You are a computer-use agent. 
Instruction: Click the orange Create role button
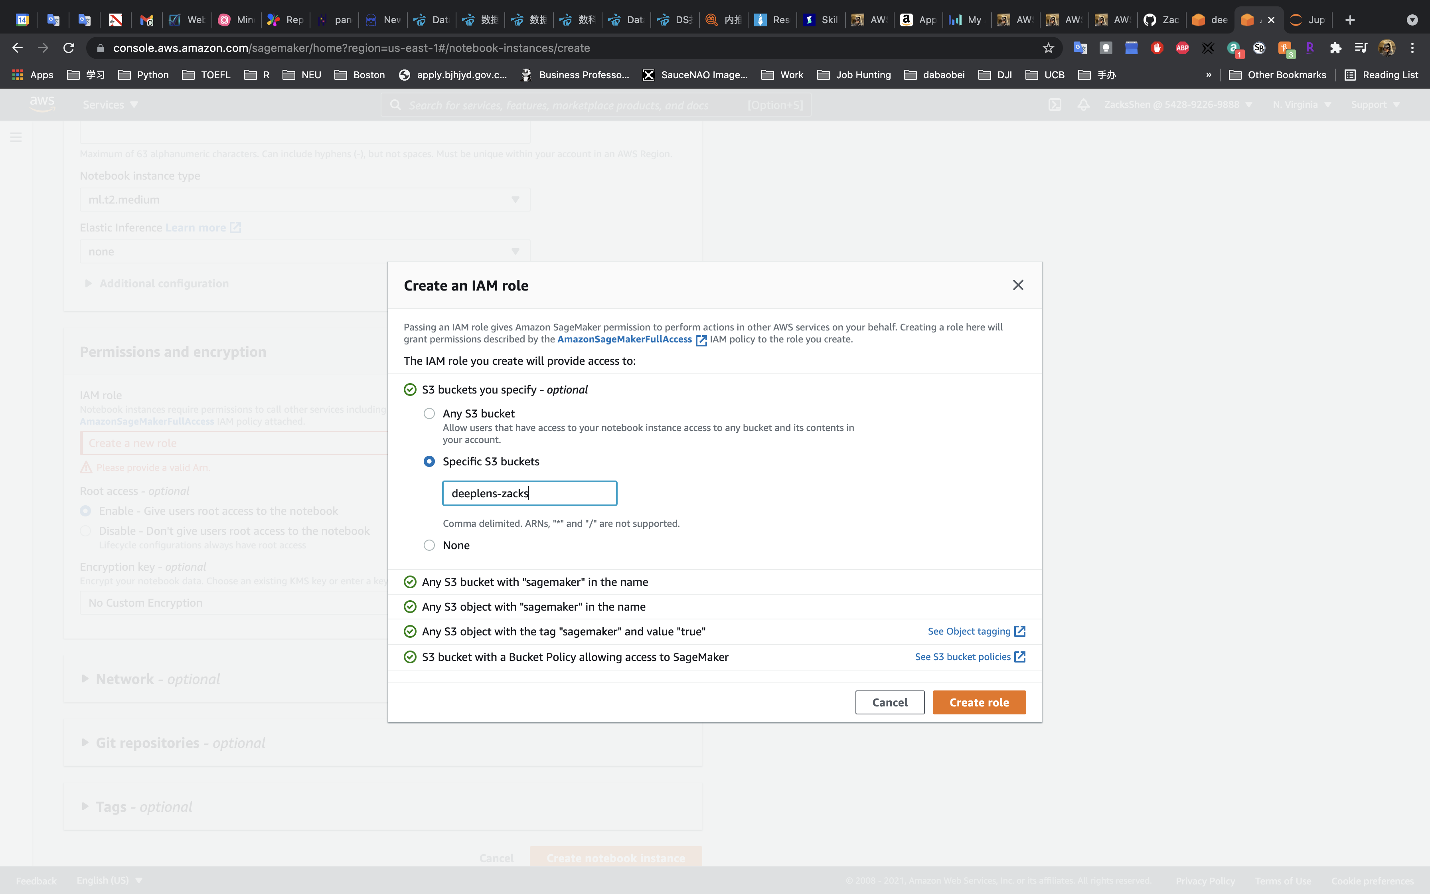[979, 702]
